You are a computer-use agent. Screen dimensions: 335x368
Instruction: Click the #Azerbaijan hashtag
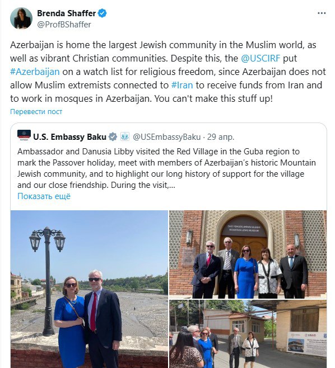(35, 72)
